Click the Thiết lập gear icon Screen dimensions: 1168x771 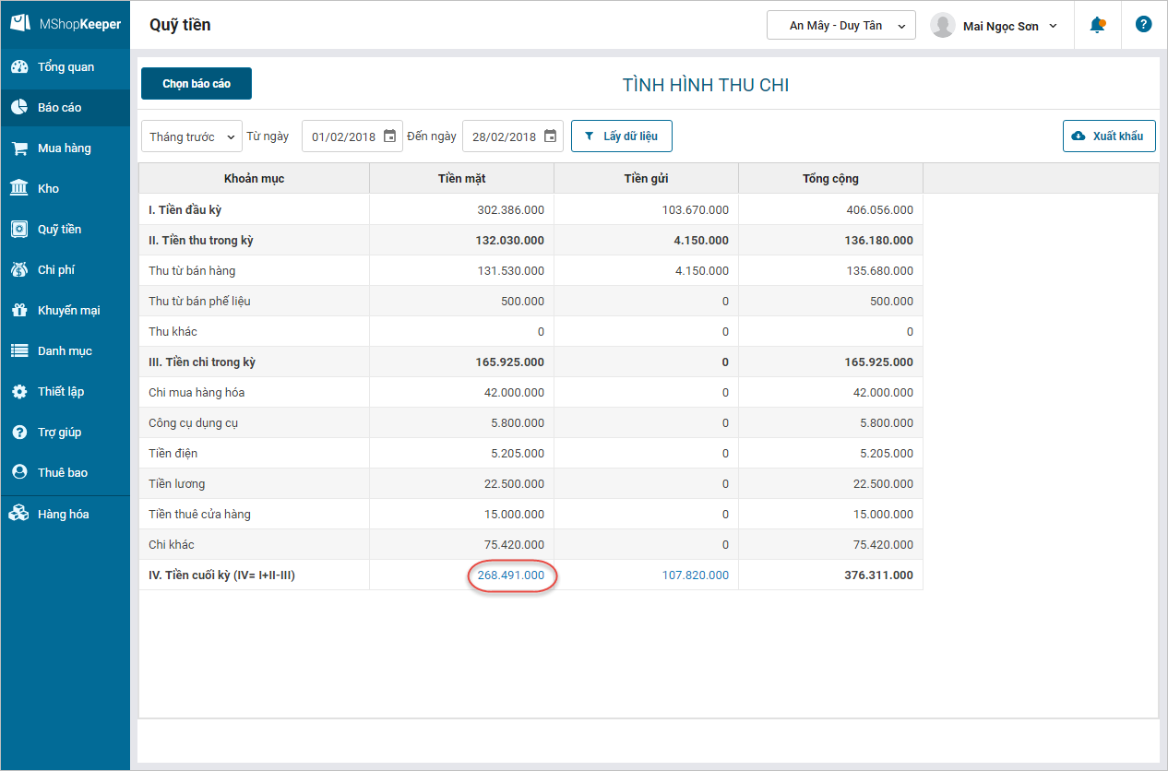(x=18, y=392)
